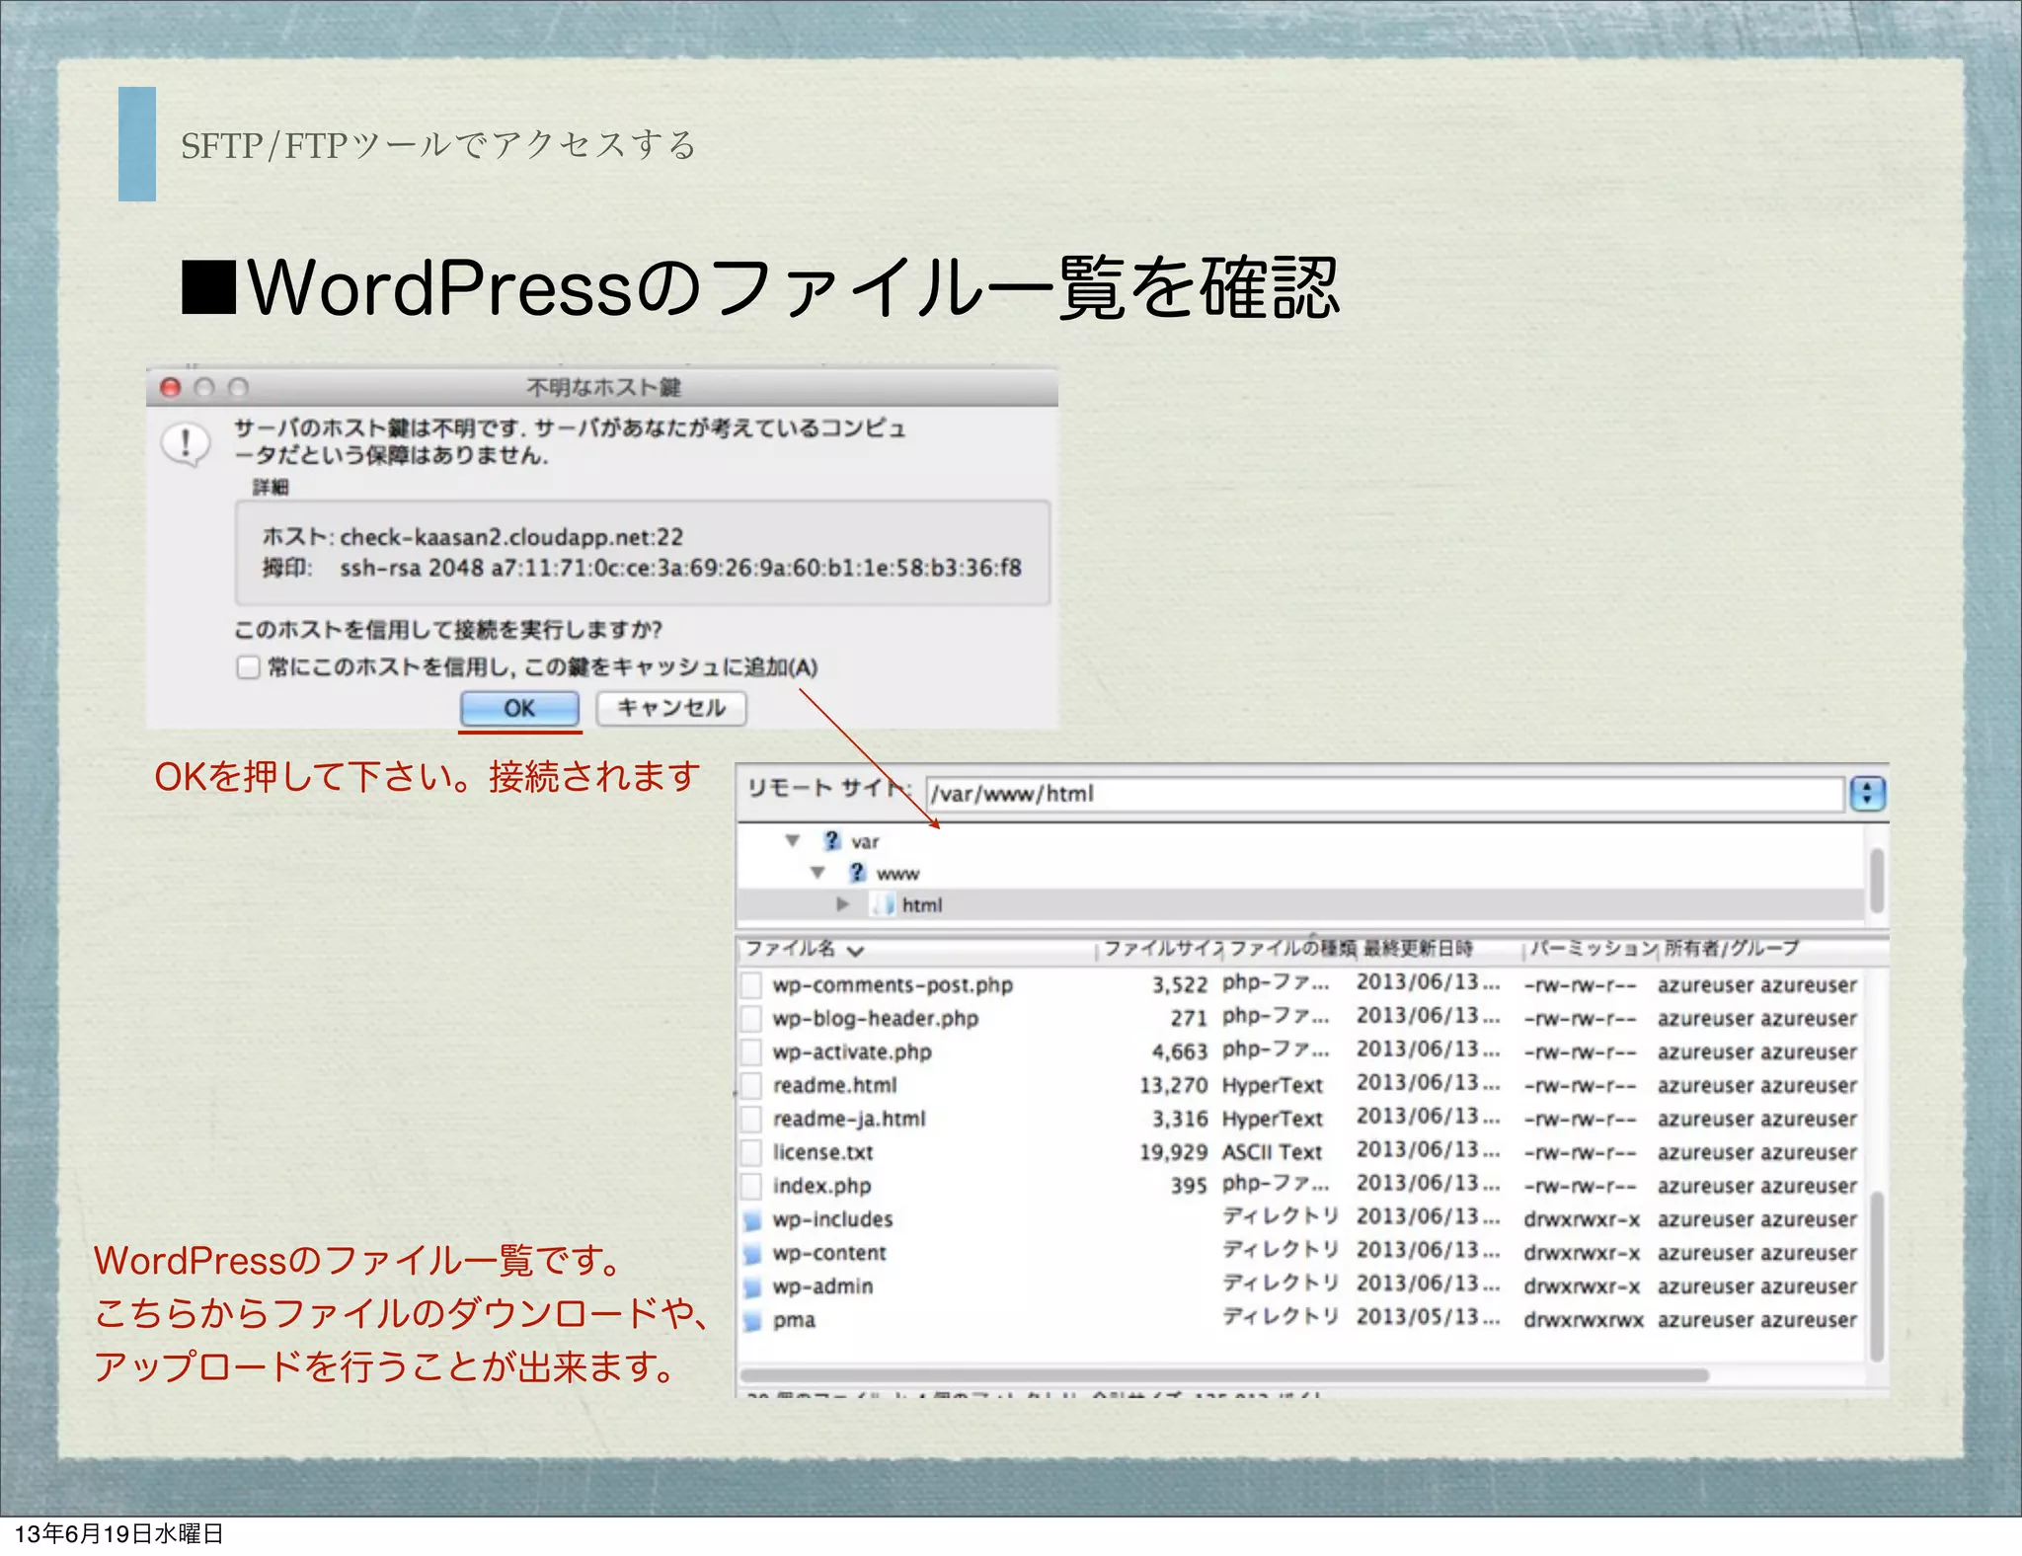The image size is (2022, 1556).
Task: Select the var tree item
Action: click(x=865, y=842)
